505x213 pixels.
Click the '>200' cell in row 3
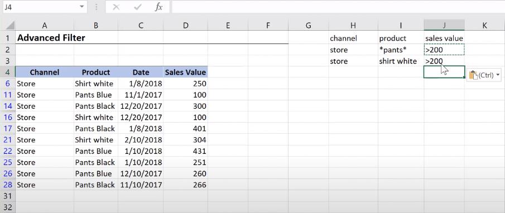pyautogui.click(x=444, y=61)
